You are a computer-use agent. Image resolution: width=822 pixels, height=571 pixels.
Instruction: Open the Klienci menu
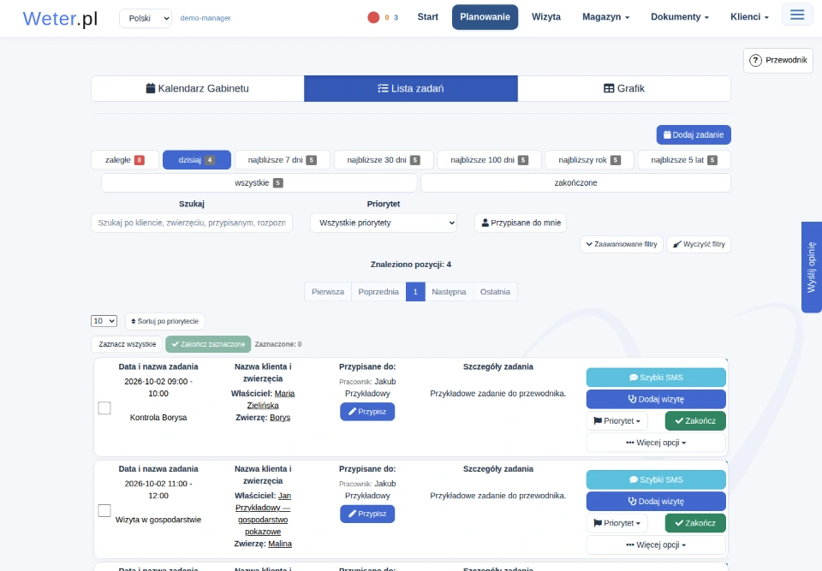749,17
